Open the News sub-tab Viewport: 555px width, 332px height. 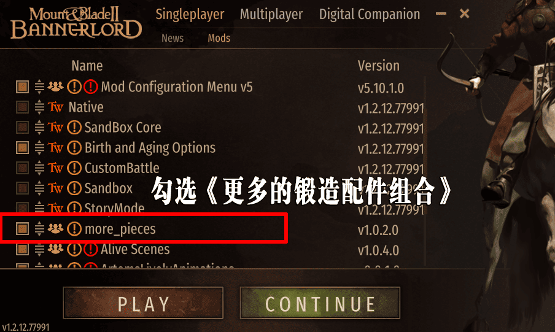click(173, 38)
